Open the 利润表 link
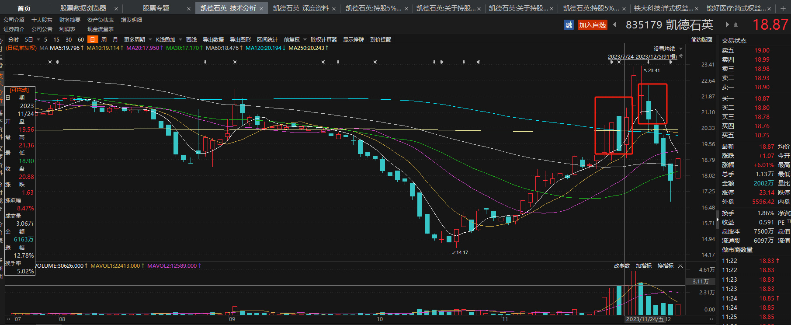The width and height of the screenshot is (791, 325). click(x=67, y=29)
